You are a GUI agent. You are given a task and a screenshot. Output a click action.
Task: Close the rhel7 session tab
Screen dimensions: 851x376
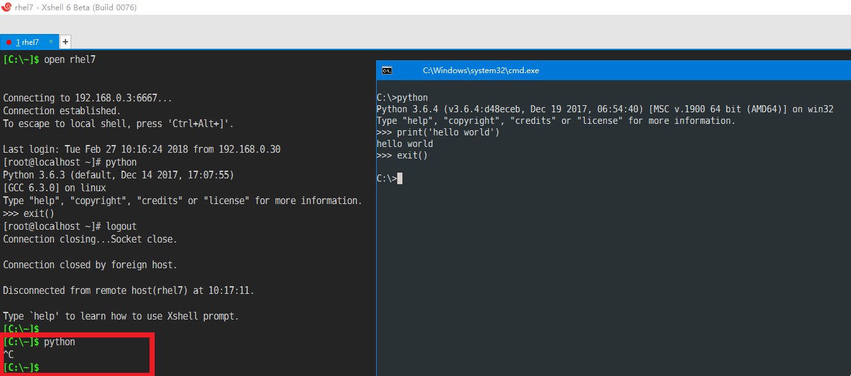tap(51, 42)
